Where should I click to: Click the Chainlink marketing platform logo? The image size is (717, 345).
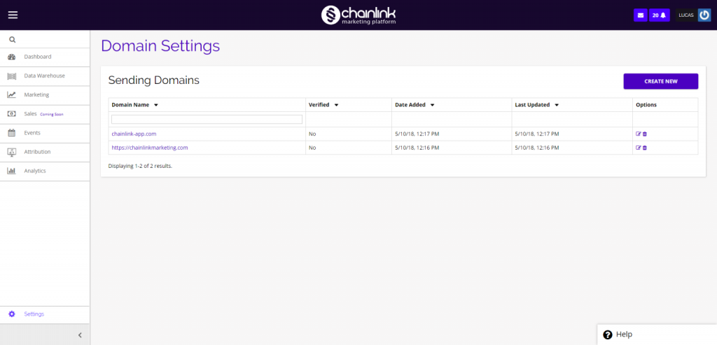pyautogui.click(x=358, y=15)
